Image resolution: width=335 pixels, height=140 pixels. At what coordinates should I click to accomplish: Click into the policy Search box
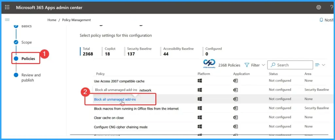point(290,65)
